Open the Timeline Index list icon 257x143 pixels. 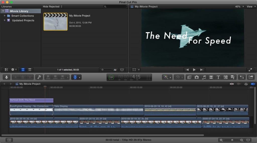pyautogui.click(x=9, y=140)
